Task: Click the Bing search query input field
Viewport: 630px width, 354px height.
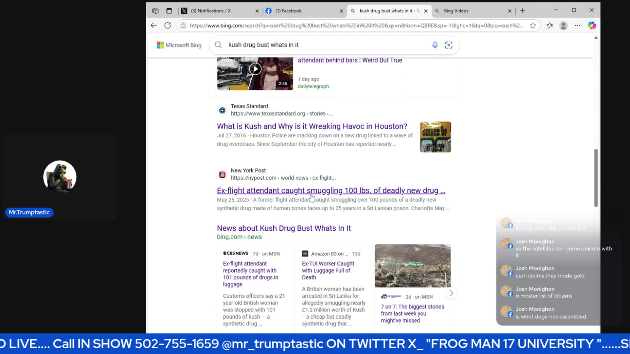Action: coord(328,45)
